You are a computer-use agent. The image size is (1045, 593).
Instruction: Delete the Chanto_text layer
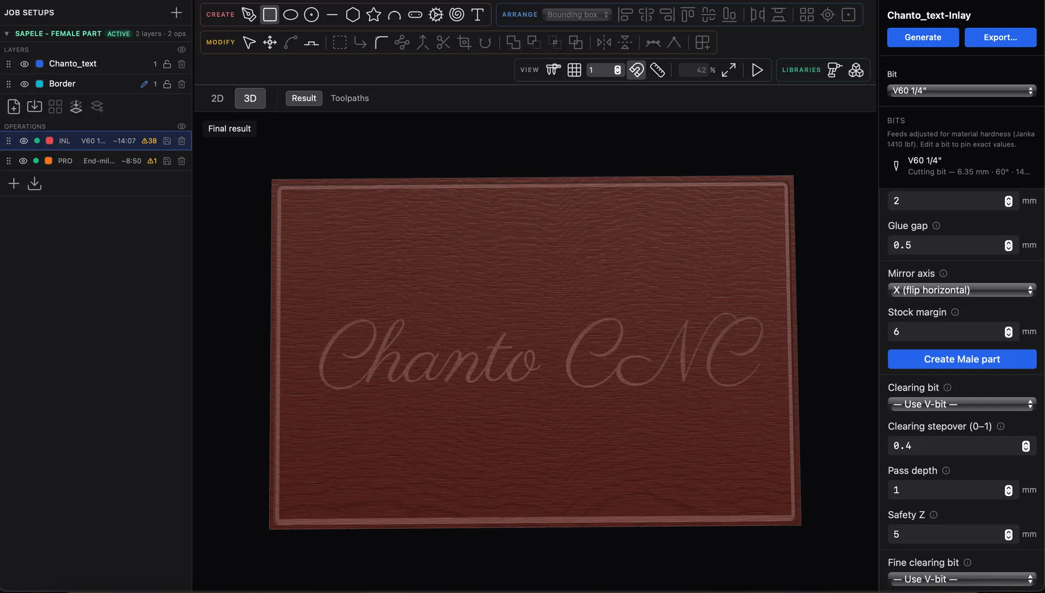point(182,64)
